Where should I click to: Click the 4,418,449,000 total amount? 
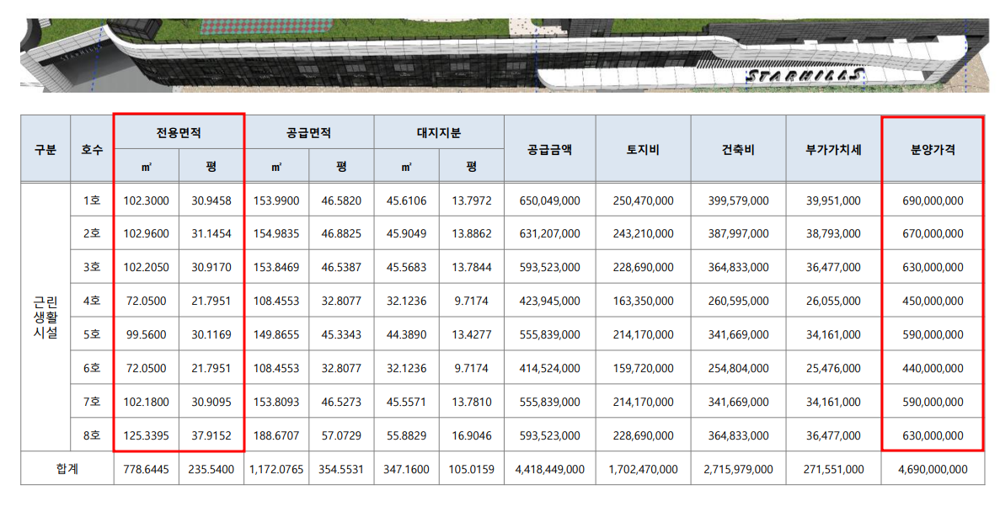[x=550, y=470]
